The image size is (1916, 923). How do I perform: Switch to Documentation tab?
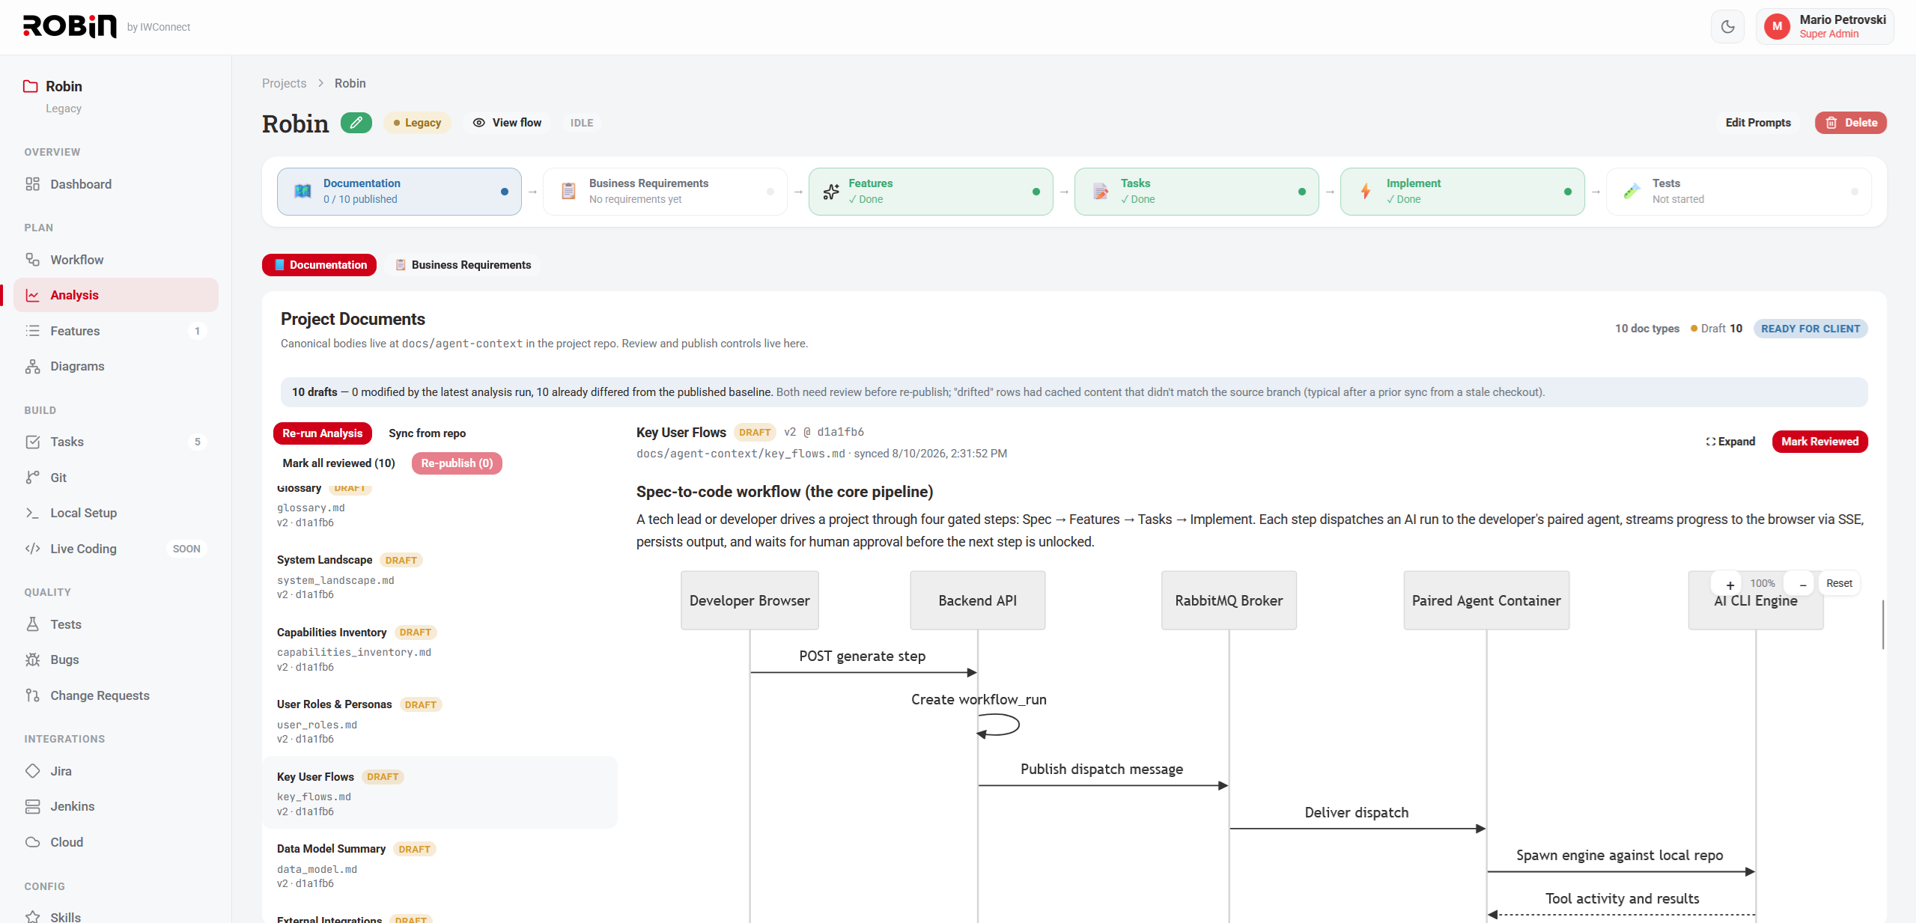coord(320,265)
